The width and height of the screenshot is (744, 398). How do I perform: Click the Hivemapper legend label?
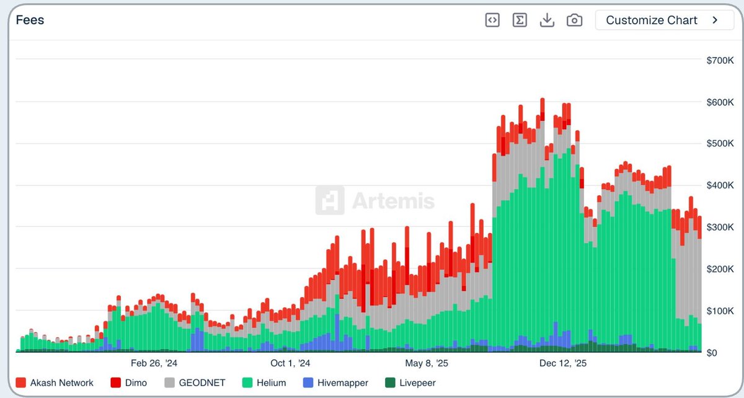(x=342, y=383)
